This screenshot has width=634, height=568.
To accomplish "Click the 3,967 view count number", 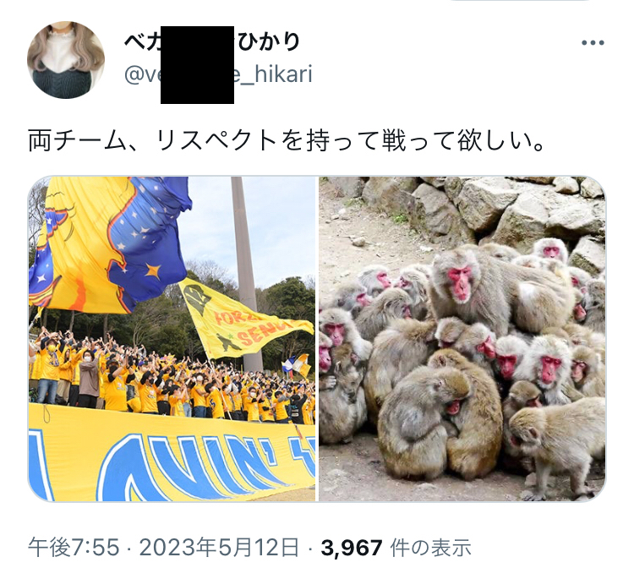I will (352, 548).
